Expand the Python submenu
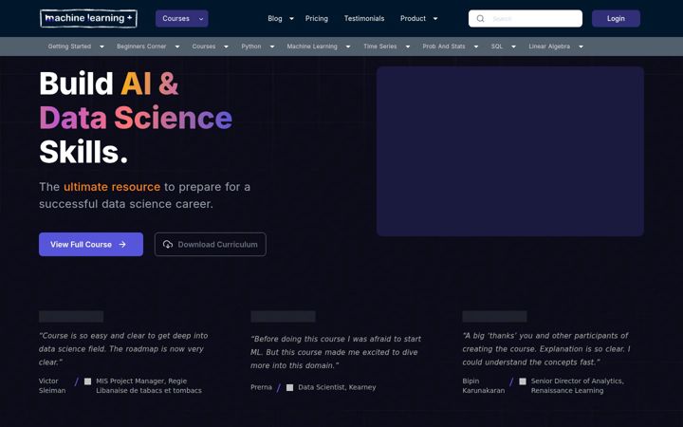 (272, 46)
